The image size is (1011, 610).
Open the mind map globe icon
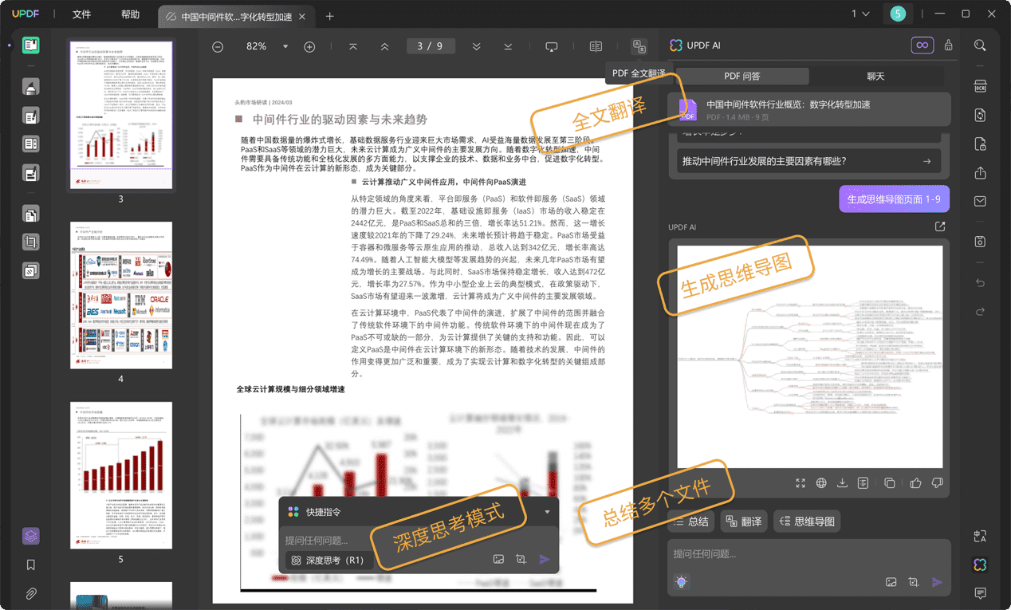[821, 482]
